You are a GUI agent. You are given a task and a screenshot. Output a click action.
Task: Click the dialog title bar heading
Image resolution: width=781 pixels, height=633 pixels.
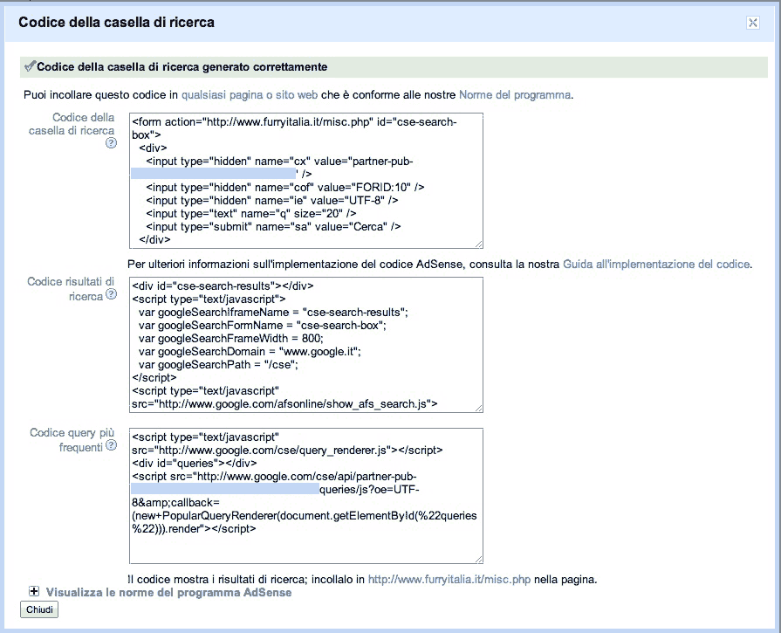click(x=117, y=22)
